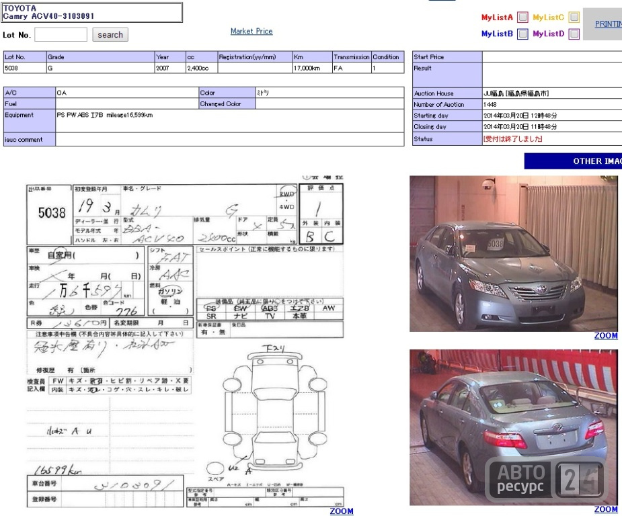
Task: Click the OTHER IMAGES banner button
Action: coord(573,161)
